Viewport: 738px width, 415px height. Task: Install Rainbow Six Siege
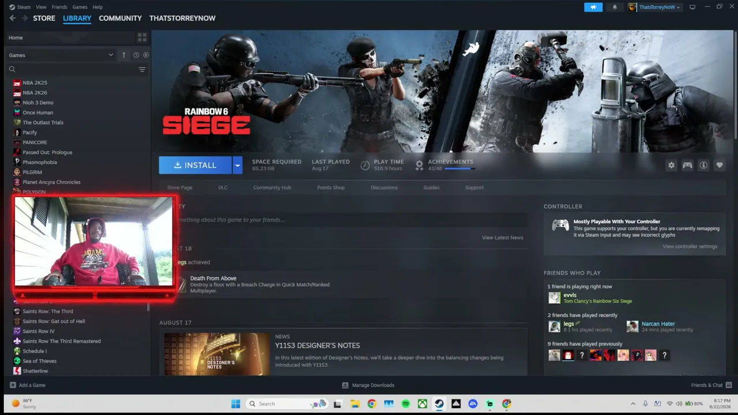click(195, 165)
